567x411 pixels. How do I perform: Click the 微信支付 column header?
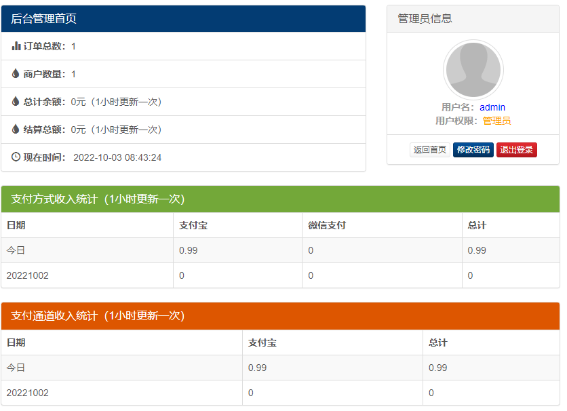(x=327, y=225)
